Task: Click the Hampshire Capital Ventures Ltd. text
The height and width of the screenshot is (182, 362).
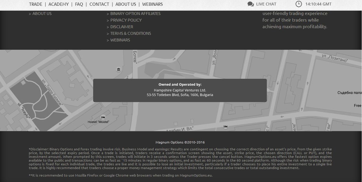Action: click(180, 90)
